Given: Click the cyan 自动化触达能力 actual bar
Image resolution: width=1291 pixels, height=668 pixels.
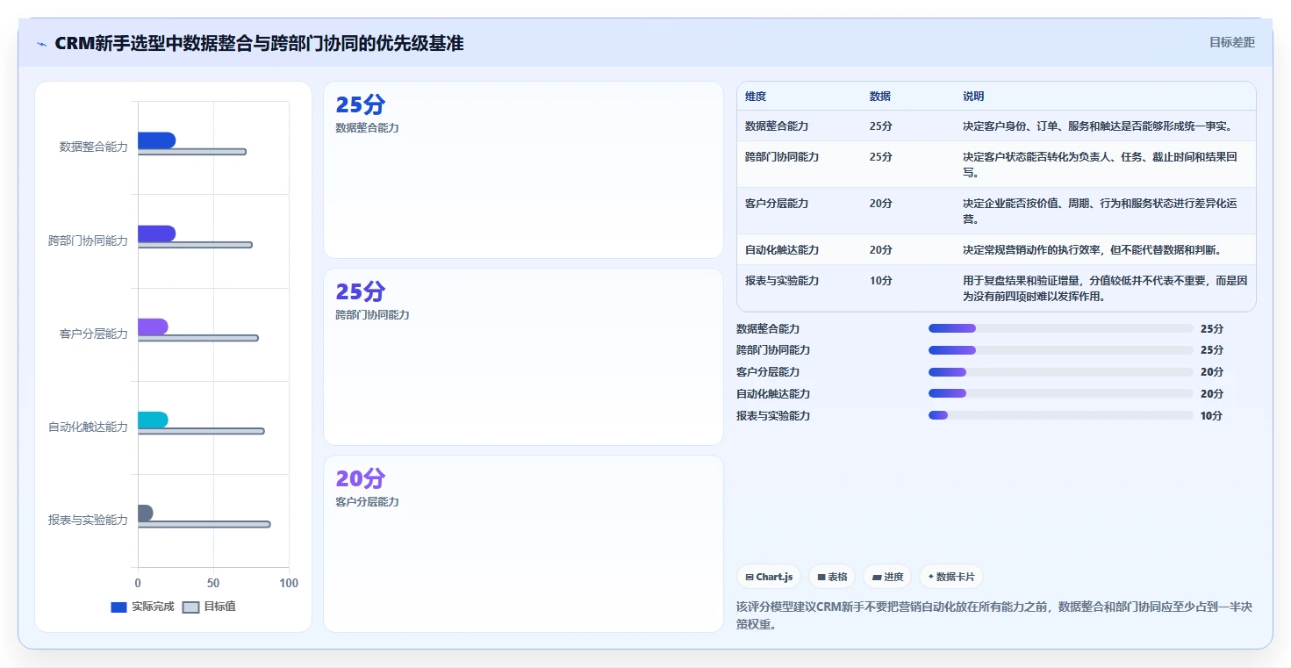Looking at the screenshot, I should click(153, 420).
